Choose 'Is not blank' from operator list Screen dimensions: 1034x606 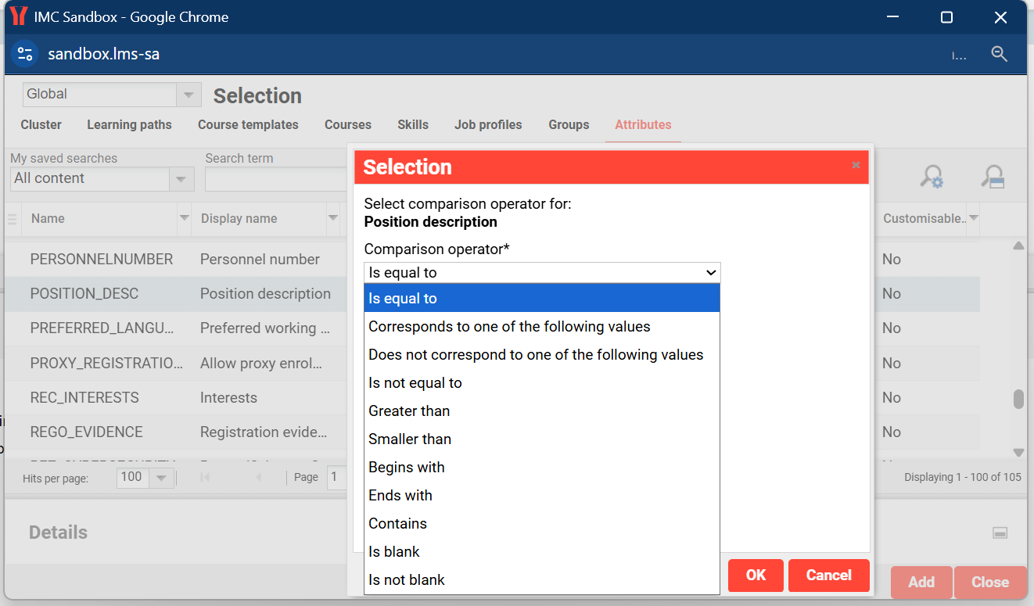pos(406,579)
